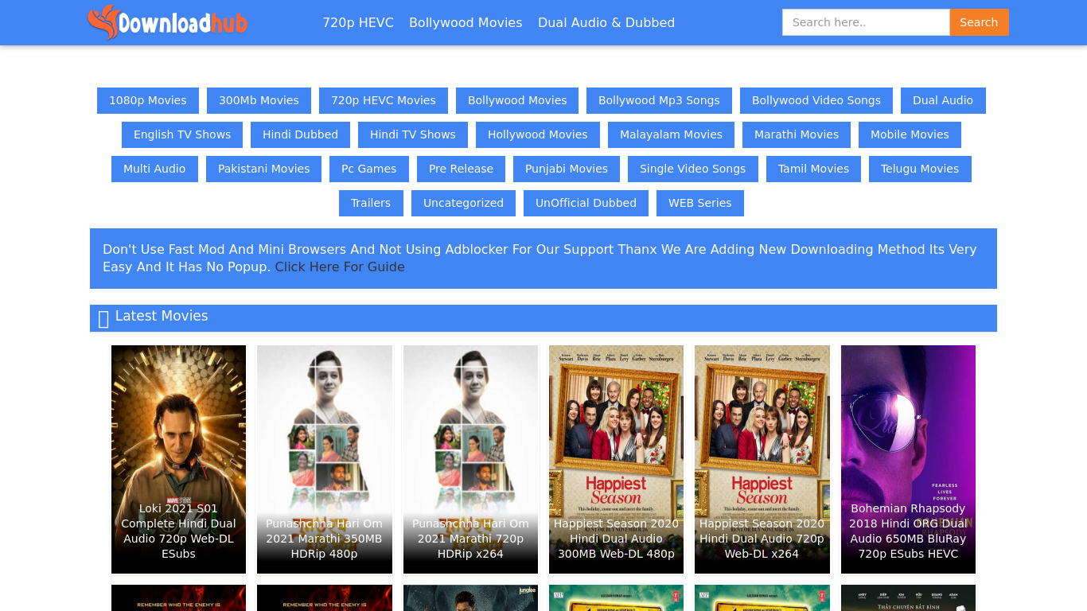Open Hindi Dubbed category
Viewport: 1087px width, 611px height.
[300, 134]
